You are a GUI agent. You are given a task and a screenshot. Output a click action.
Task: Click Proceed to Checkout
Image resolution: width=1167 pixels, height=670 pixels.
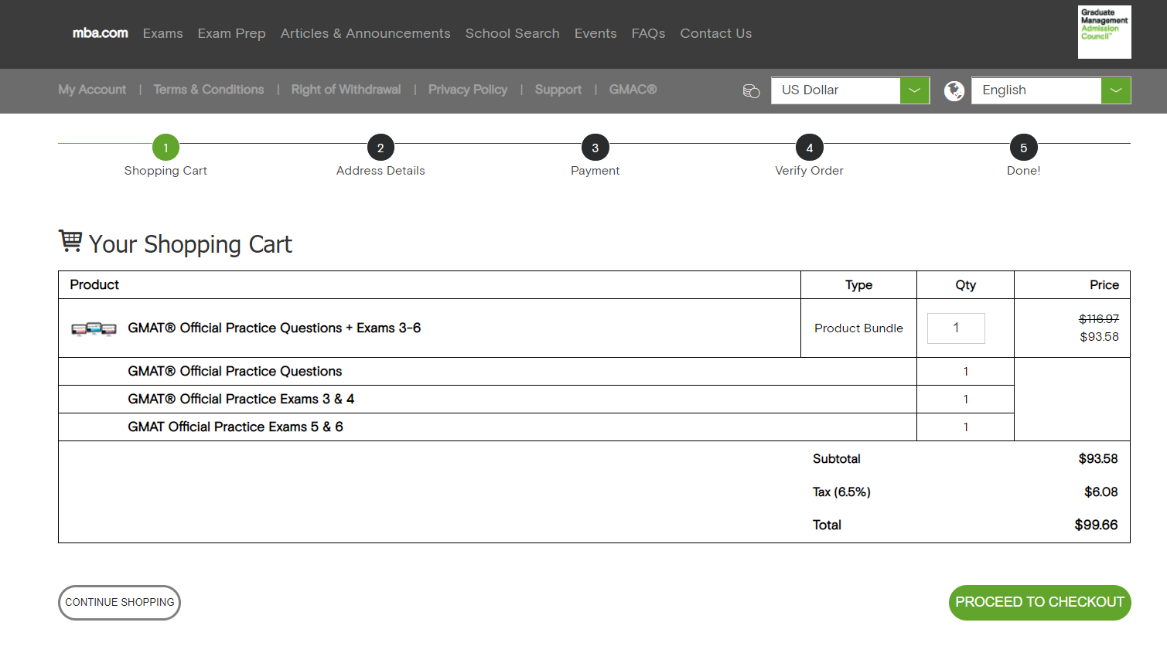pos(1039,603)
